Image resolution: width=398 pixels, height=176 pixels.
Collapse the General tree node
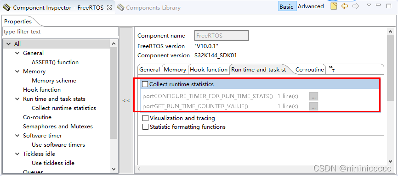(17, 53)
